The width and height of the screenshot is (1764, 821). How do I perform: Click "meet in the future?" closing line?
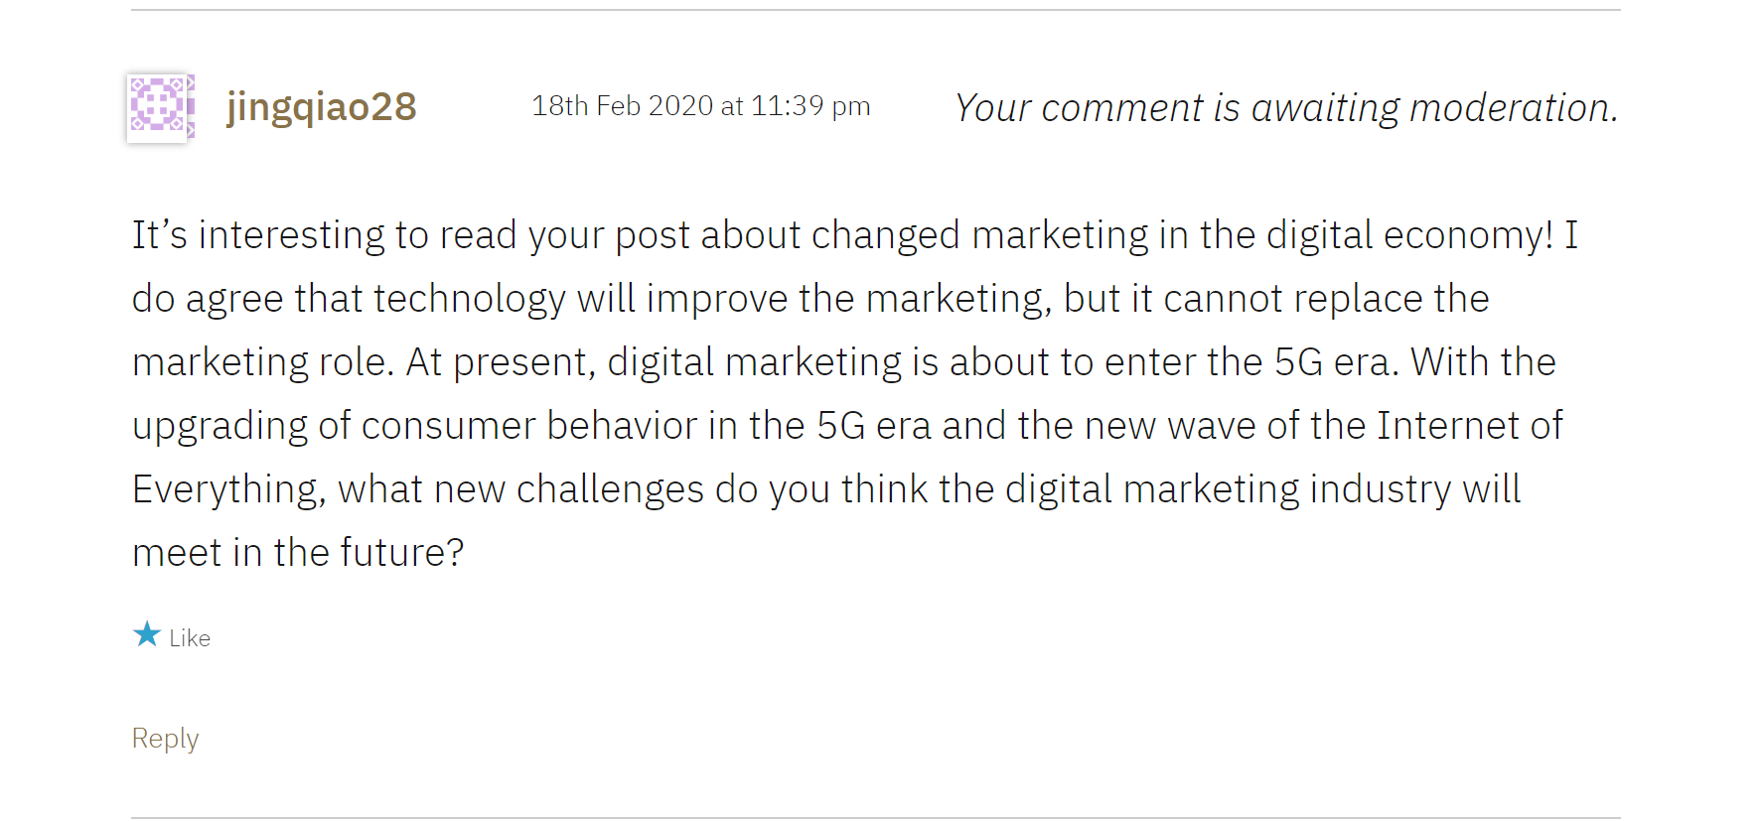coord(298,553)
